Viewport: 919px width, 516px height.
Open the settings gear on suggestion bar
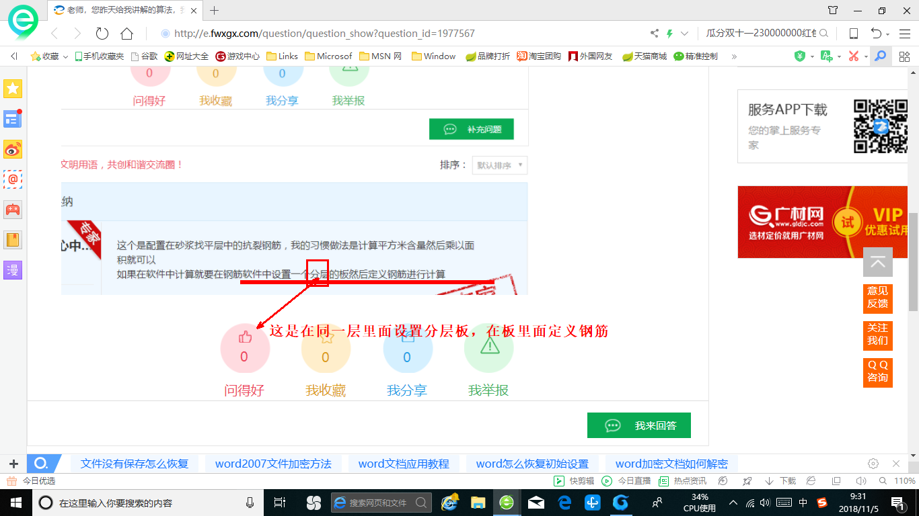pos(873,464)
